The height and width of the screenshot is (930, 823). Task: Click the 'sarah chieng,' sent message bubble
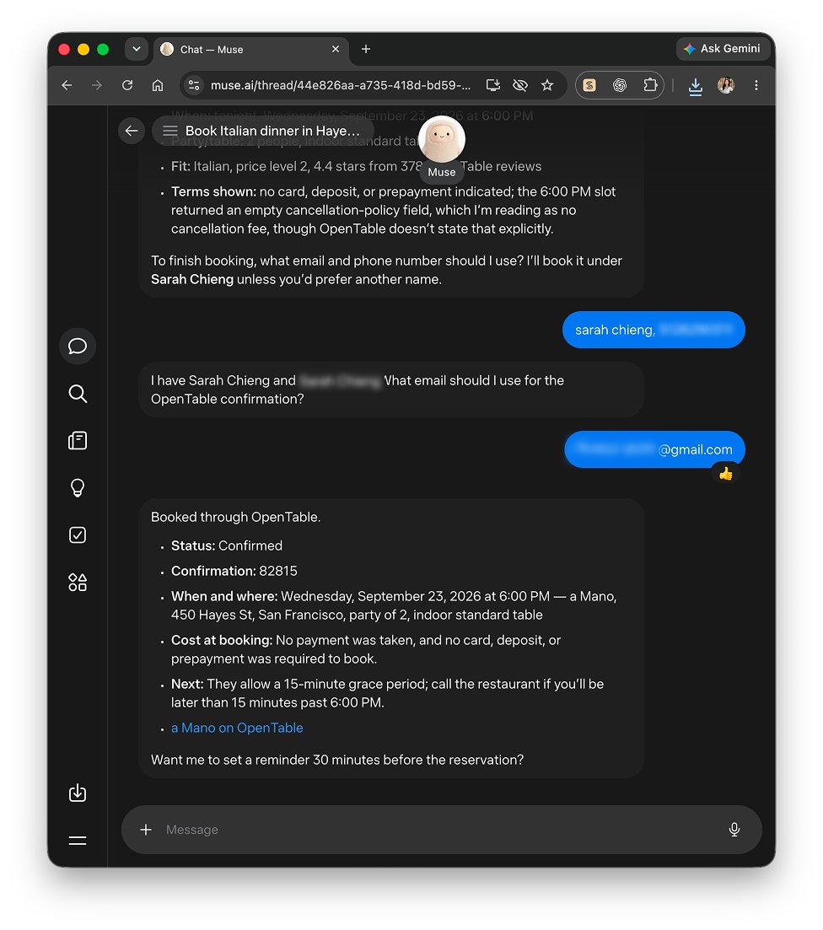654,330
